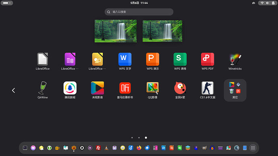Open Winetricks
This screenshot has width=278, height=156.
235,61
